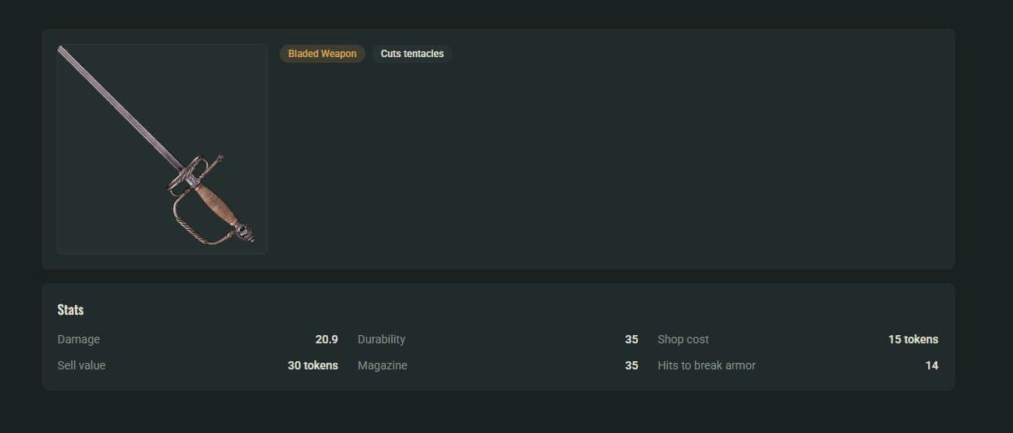
Task: Click the Damage stat label
Action: [x=78, y=339]
